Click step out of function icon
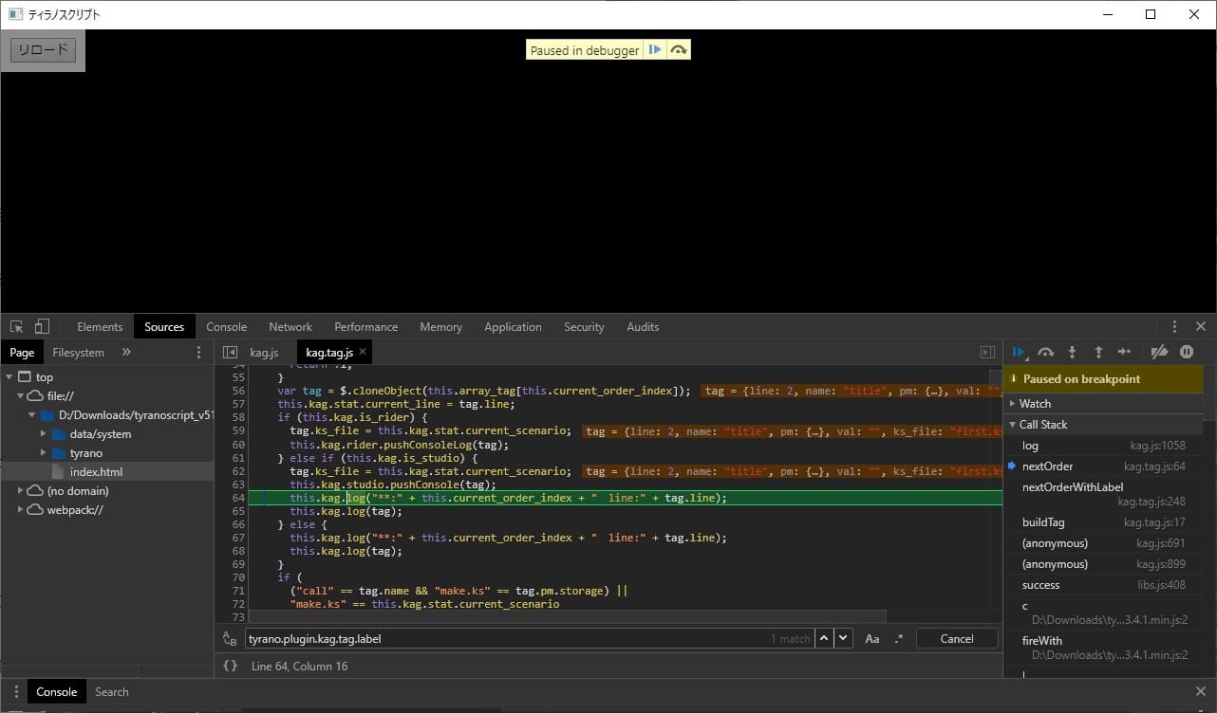The width and height of the screenshot is (1217, 713). coord(1098,352)
